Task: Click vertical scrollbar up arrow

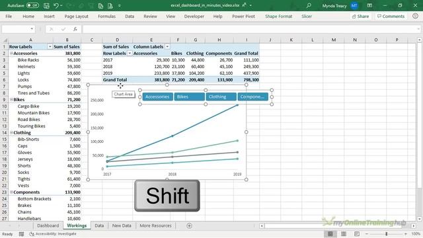Action: (419, 40)
